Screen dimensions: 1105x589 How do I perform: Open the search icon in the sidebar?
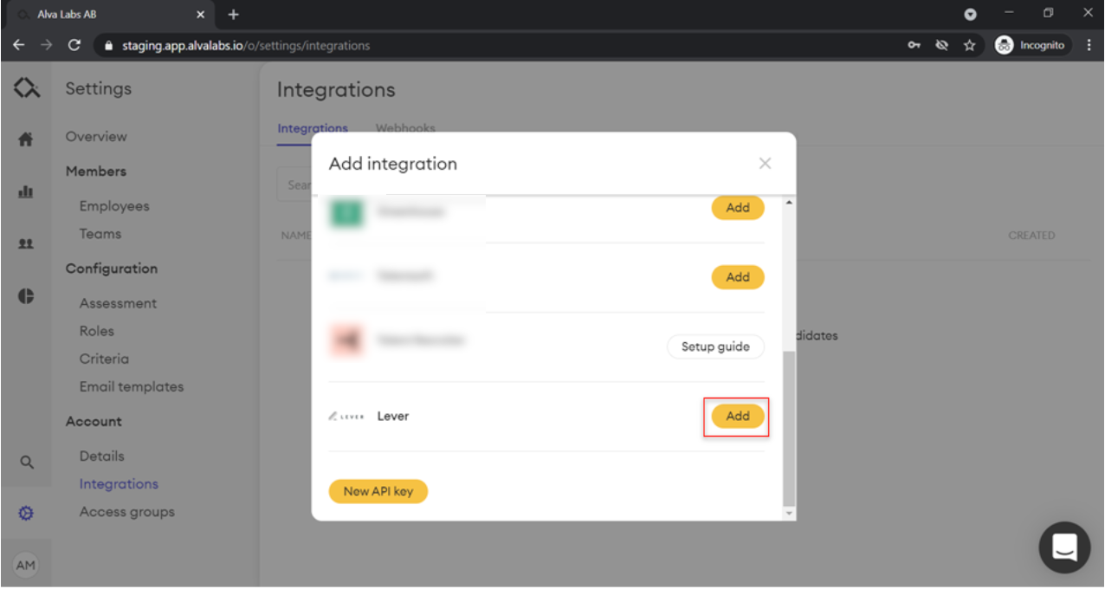tap(26, 463)
